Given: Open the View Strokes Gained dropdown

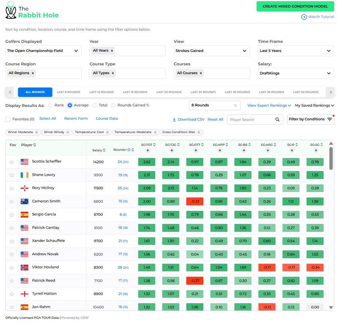Looking at the screenshot, I should pos(212,51).
